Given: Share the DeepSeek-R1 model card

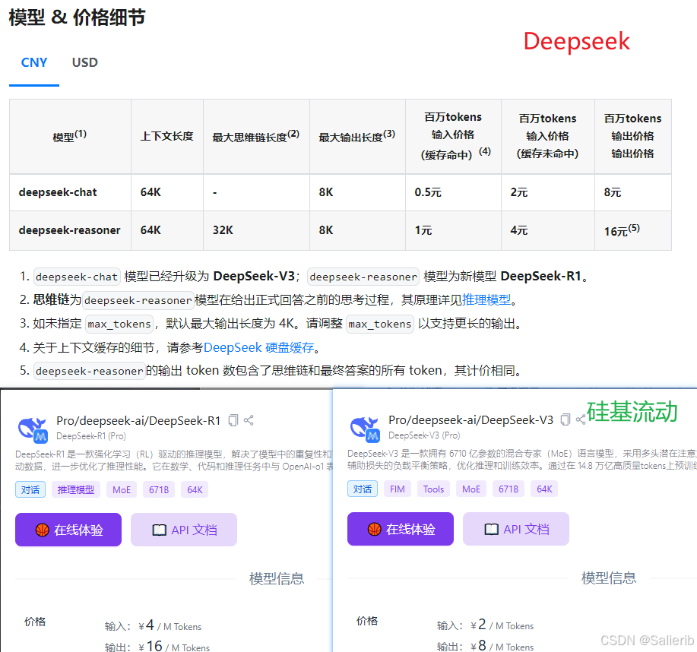Looking at the screenshot, I should pos(249,420).
